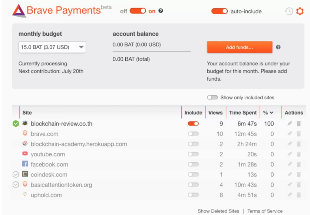The image size is (310, 215).
Task: Sort by percentage column arrow
Action: pyautogui.click(x=271, y=113)
